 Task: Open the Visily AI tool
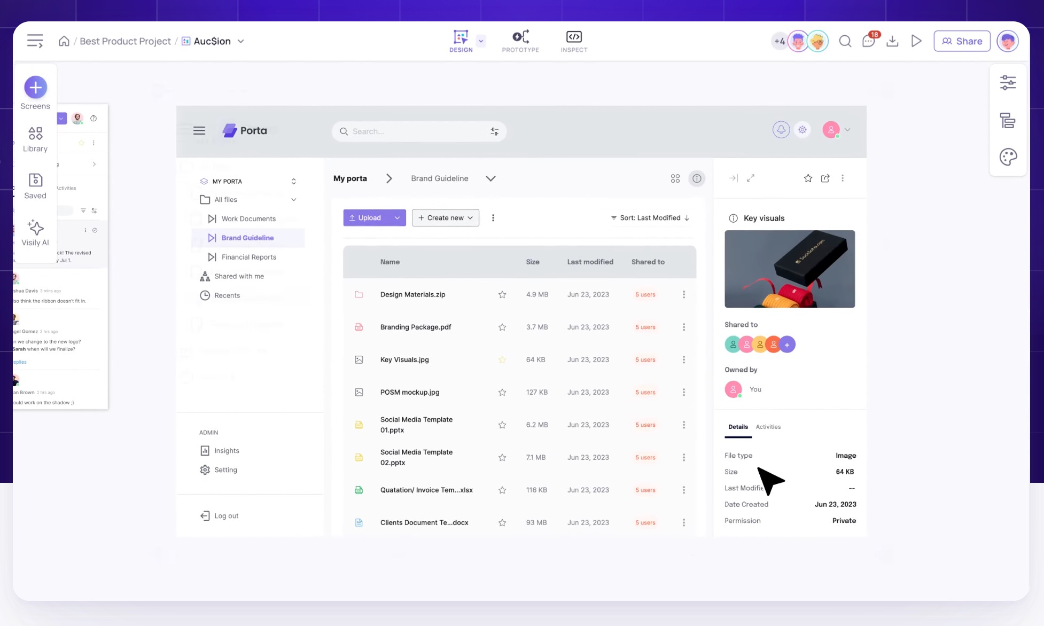[35, 232]
